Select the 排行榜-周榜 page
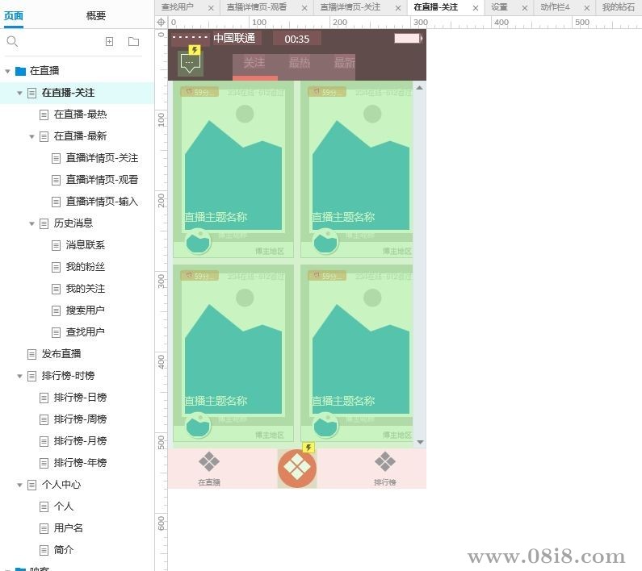This screenshot has height=571, width=642. point(80,419)
